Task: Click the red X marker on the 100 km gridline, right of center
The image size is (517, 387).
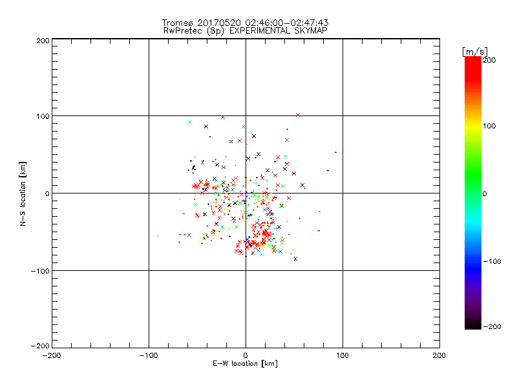Action: 298,115
